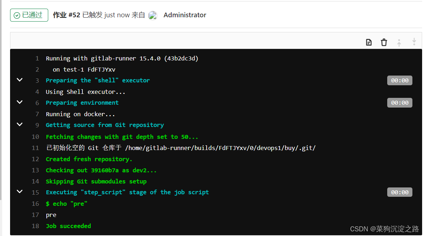Collapse the Getting source from Git repository section
This screenshot has height=236, width=425.
pyautogui.click(x=19, y=124)
